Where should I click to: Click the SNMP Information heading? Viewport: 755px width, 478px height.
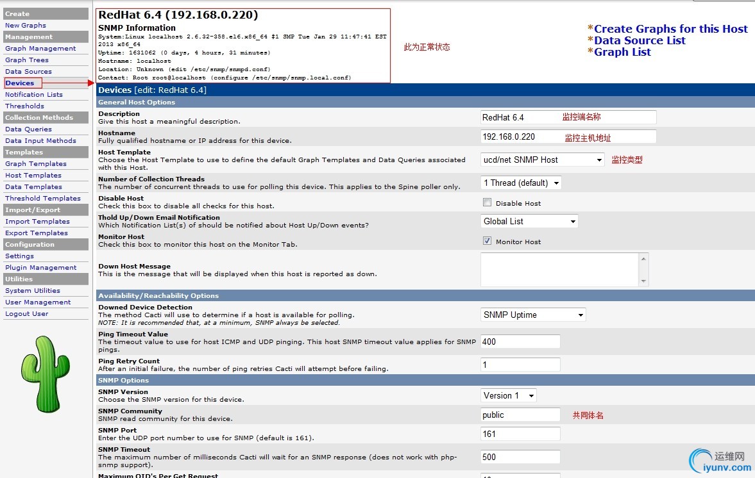pos(137,28)
